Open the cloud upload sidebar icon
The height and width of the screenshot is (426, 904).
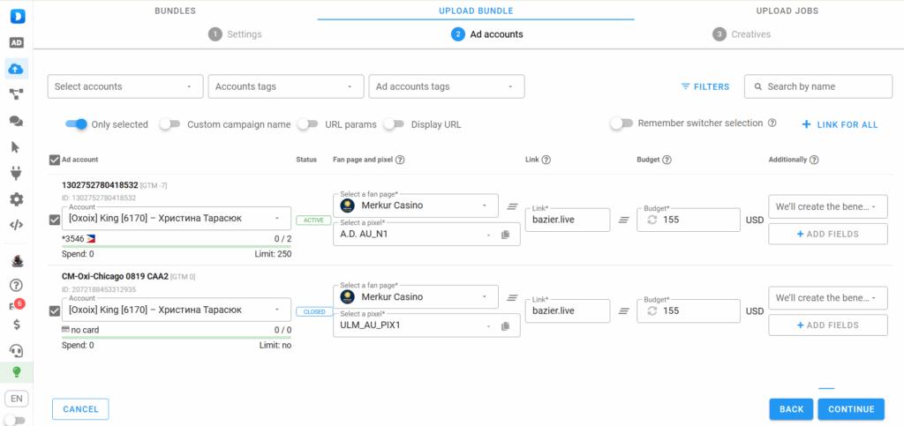16,69
